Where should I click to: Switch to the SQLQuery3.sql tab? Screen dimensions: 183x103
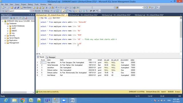tap(116, 15)
